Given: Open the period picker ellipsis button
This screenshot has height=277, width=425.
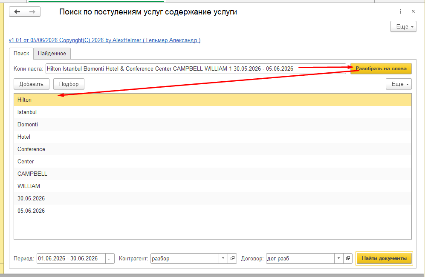Looking at the screenshot, I should pyautogui.click(x=110, y=258).
